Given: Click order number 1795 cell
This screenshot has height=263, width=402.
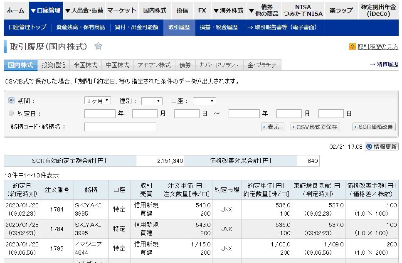Looking at the screenshot, I should 57,248.
